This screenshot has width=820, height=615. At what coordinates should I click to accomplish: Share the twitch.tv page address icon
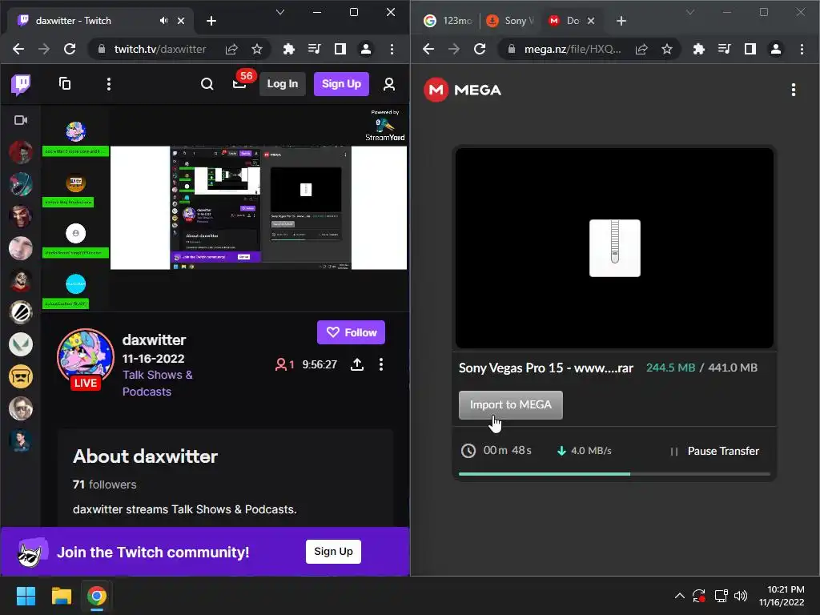click(231, 49)
